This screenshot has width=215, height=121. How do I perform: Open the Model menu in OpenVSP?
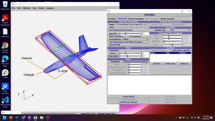pos(41,8)
